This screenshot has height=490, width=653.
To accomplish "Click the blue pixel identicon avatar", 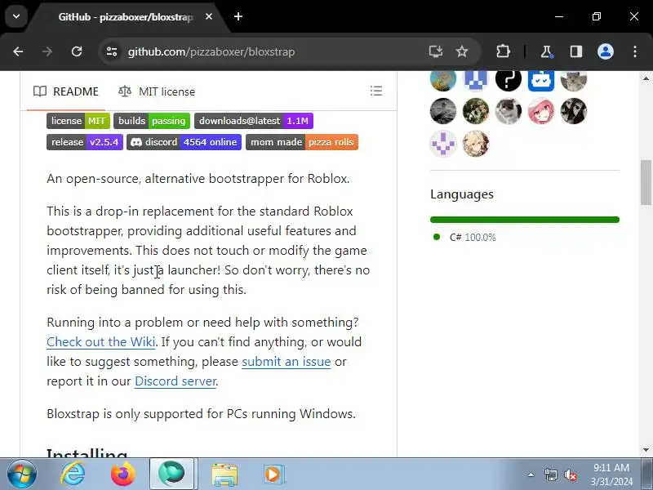I will 476,79.
